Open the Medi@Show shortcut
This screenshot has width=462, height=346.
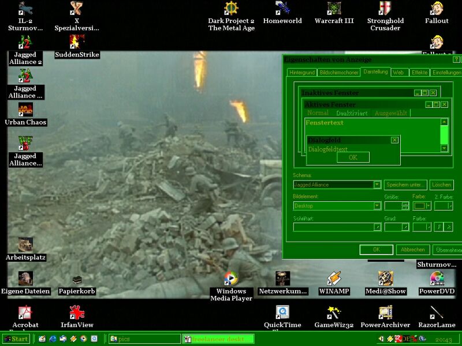pos(385,279)
